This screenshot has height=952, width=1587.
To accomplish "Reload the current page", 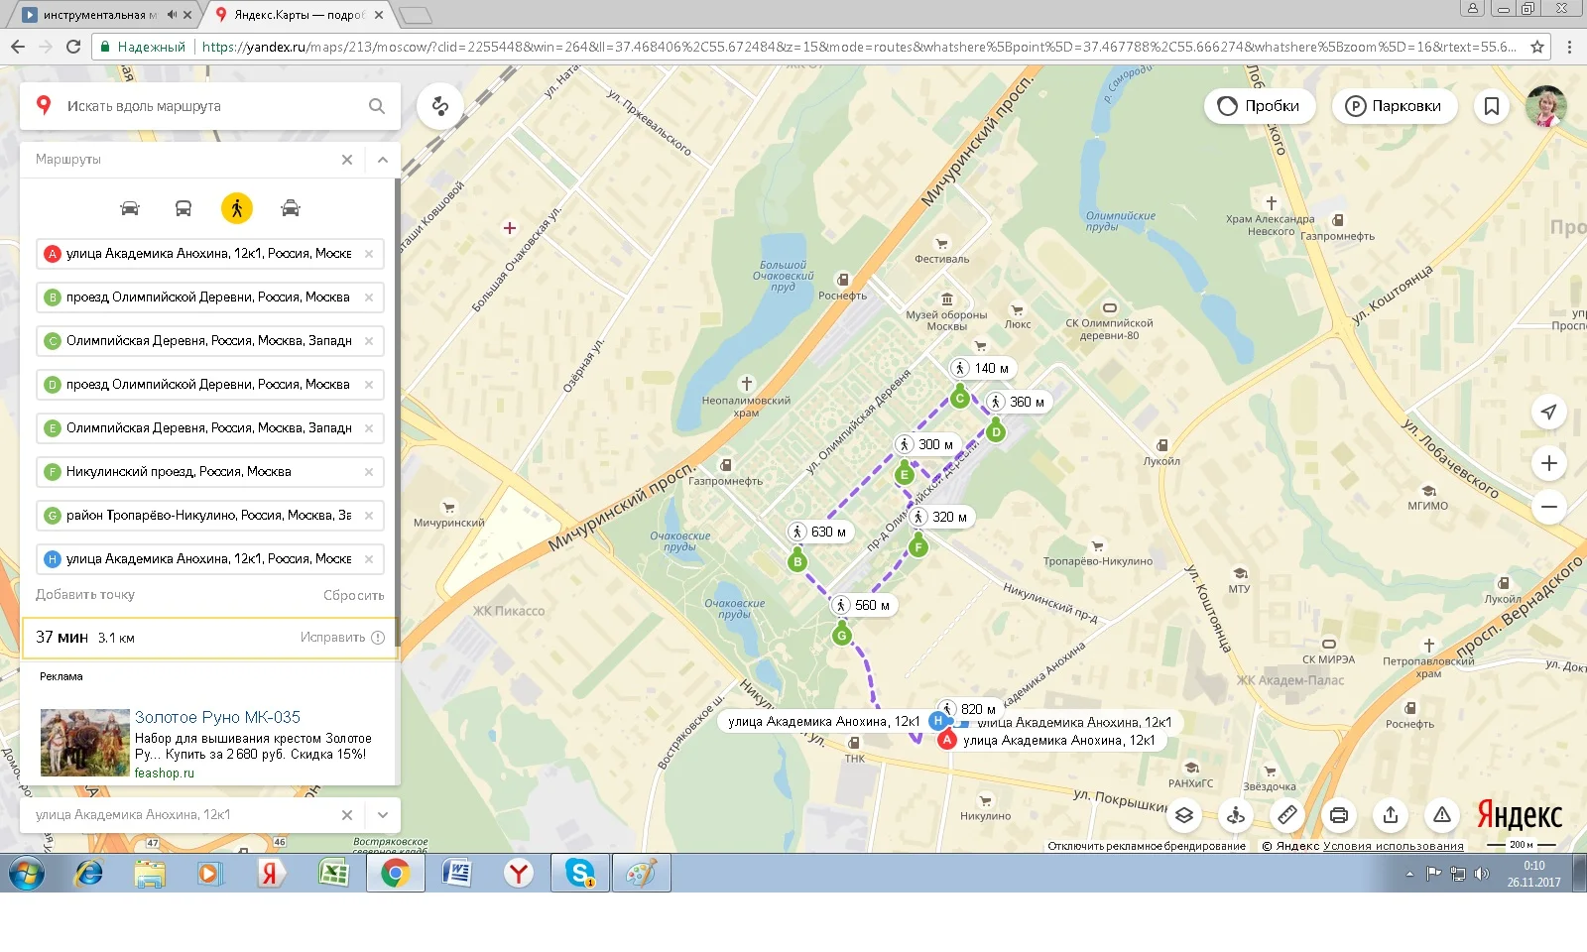I will click(x=73, y=47).
